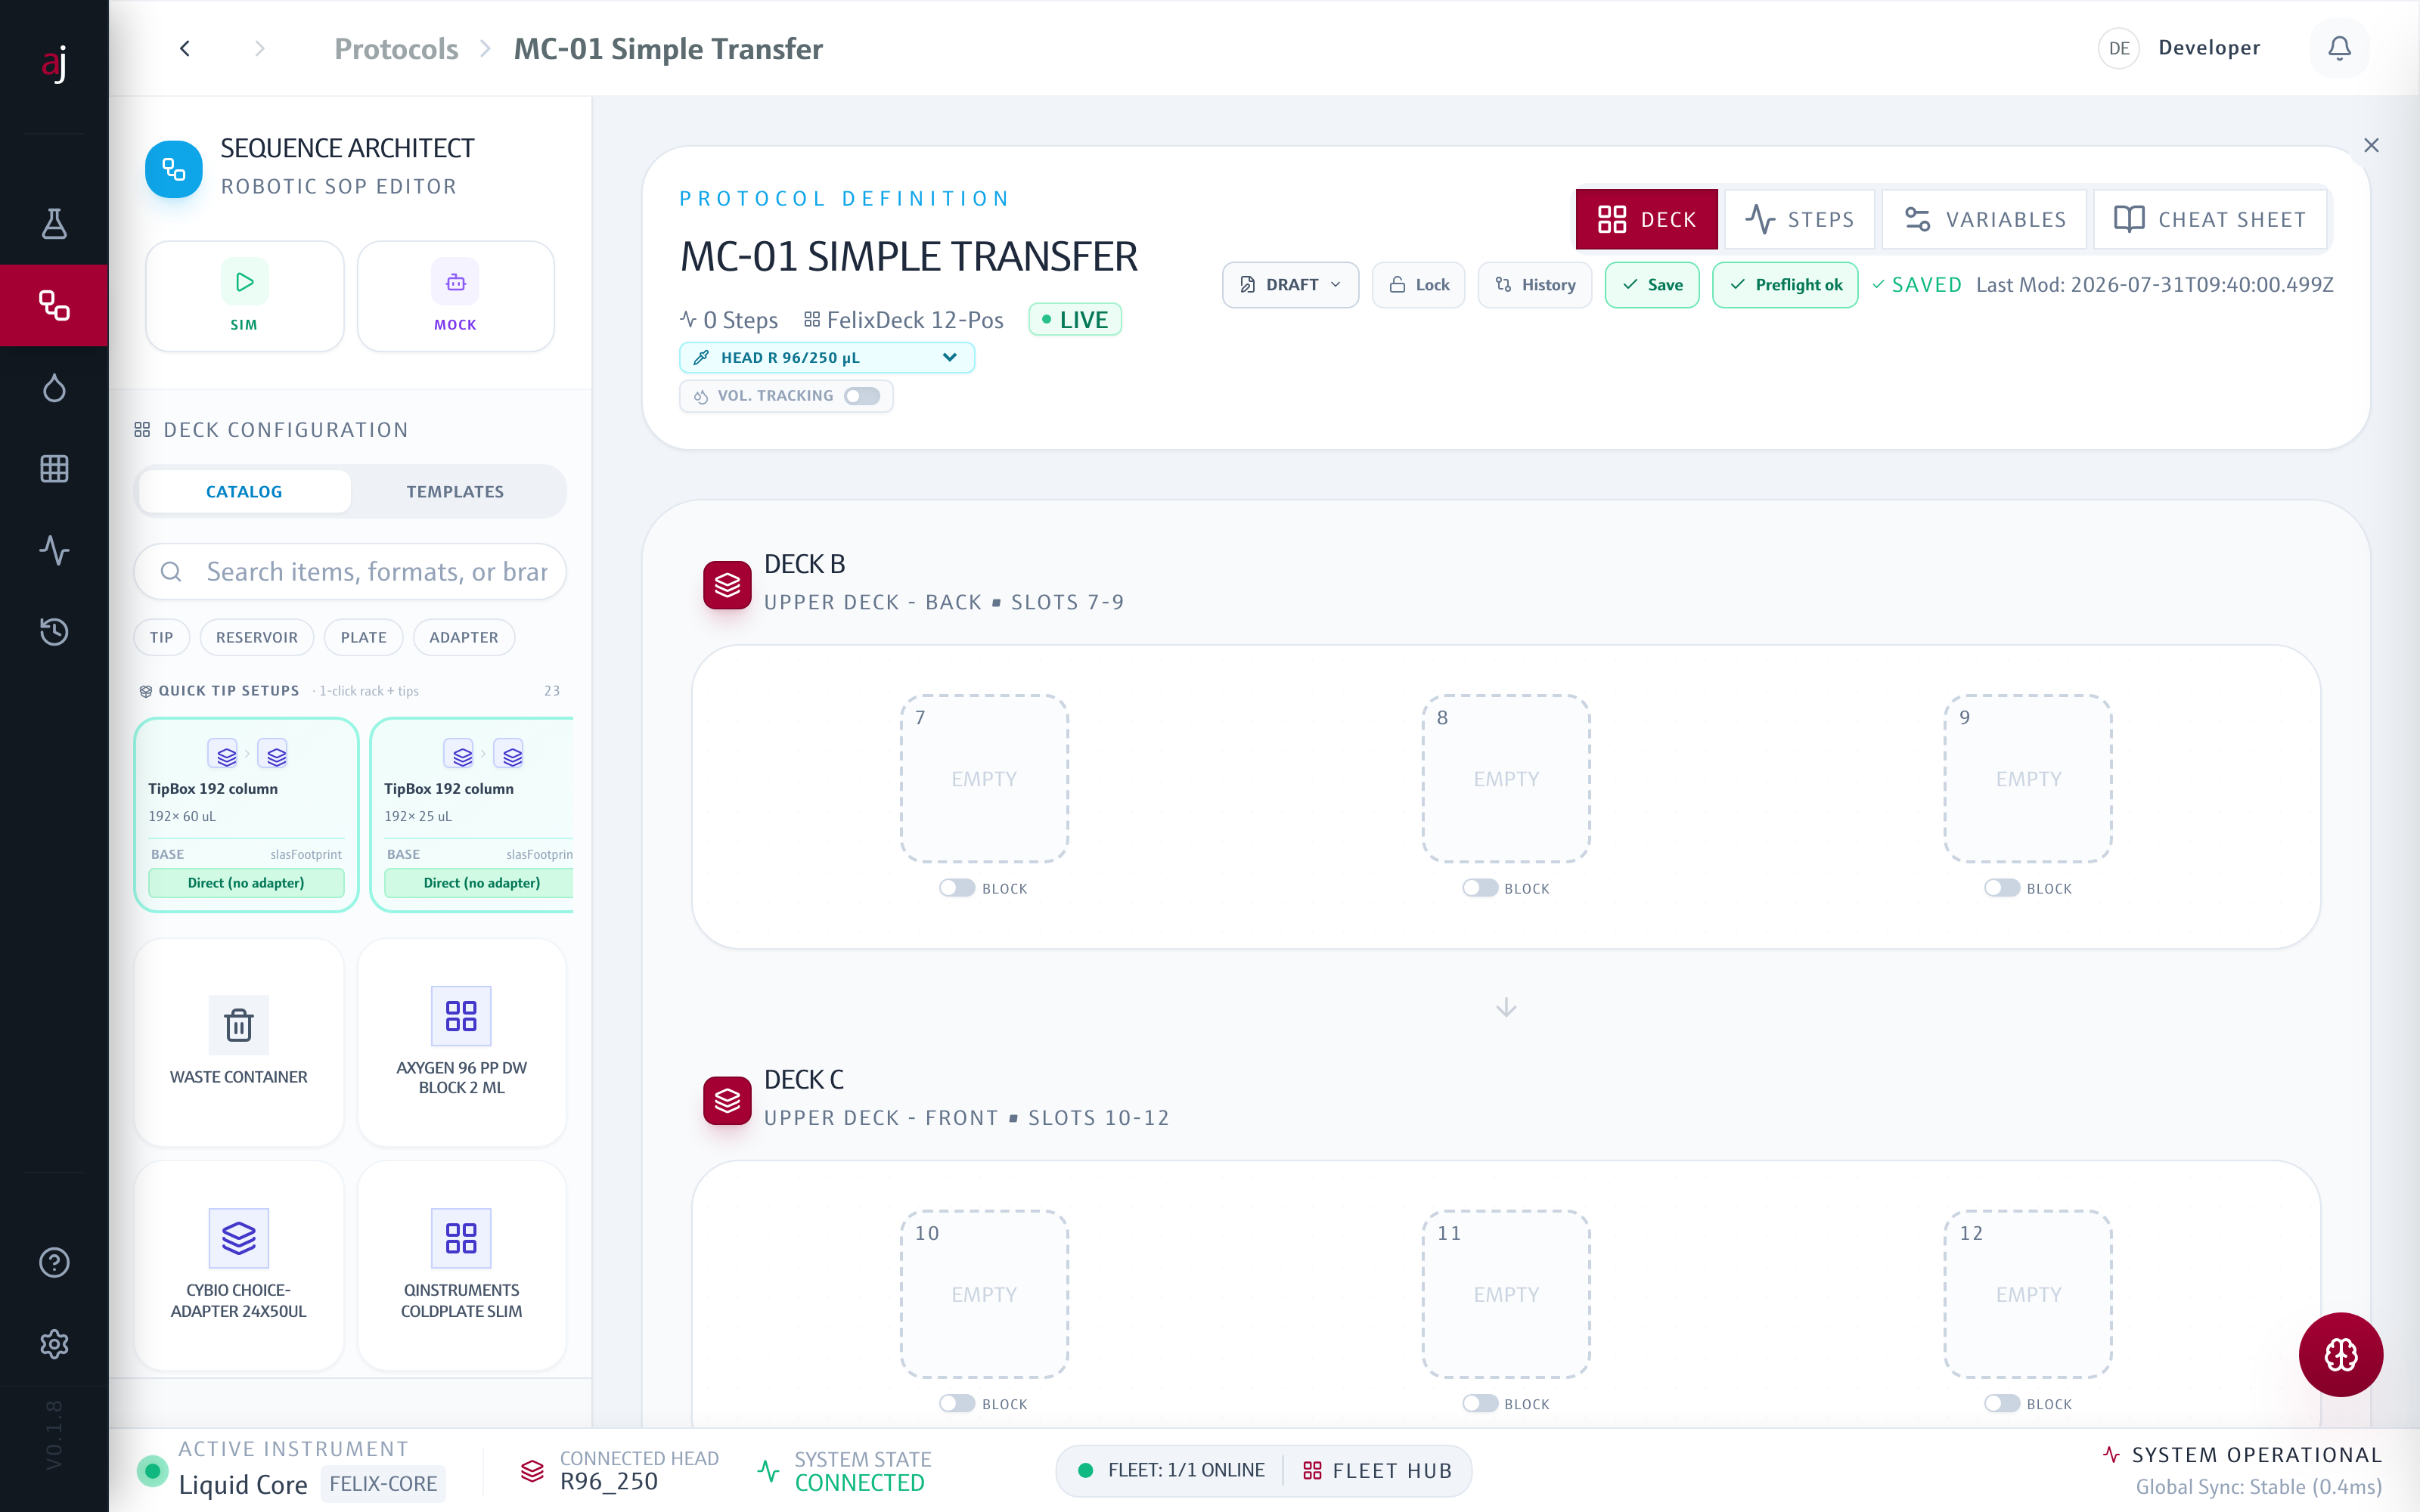Open the brain assistant floating button

tap(2340, 1354)
